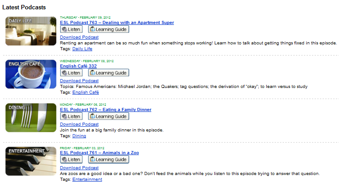Open Learning Guide for English Café 332

[x=109, y=73]
